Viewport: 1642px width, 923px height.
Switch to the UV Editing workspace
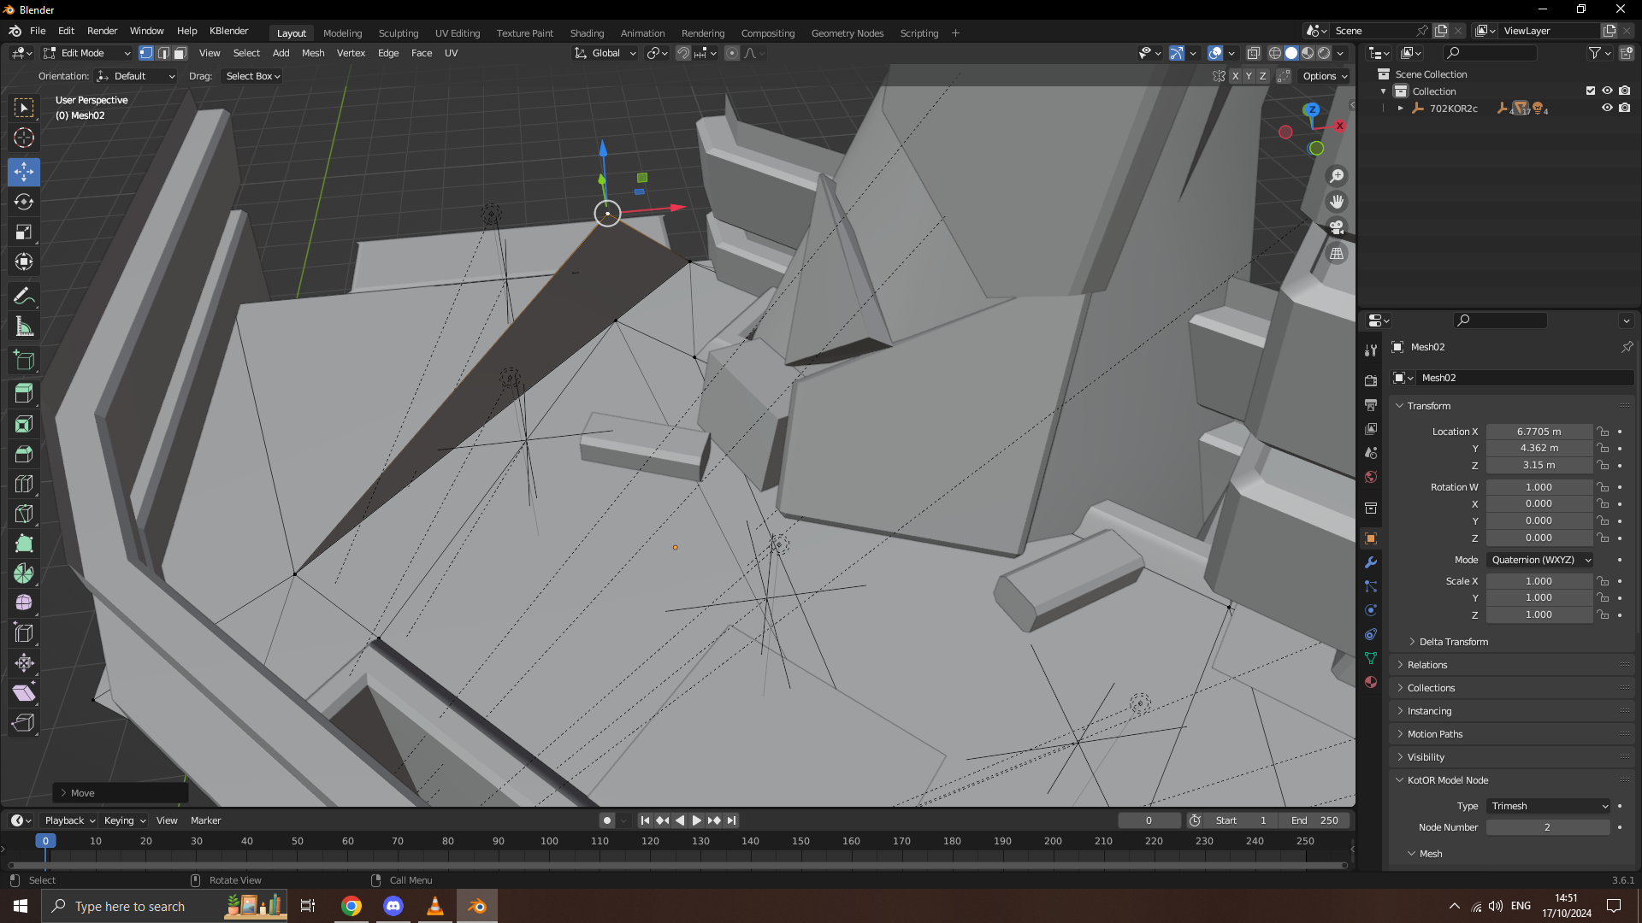[458, 33]
